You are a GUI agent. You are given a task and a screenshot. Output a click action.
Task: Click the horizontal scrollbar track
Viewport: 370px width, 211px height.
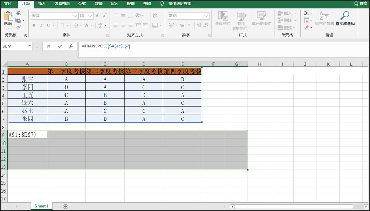pyautogui.click(x=299, y=207)
